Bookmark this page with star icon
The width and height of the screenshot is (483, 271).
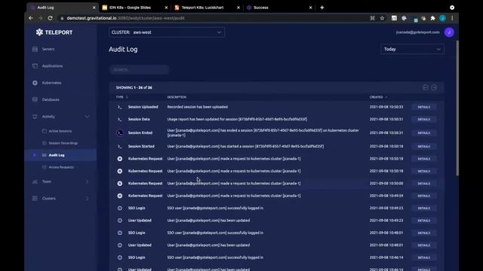pos(383,18)
